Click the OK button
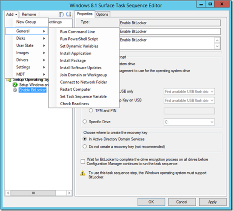The height and width of the screenshot is (211, 233). (x=151, y=202)
